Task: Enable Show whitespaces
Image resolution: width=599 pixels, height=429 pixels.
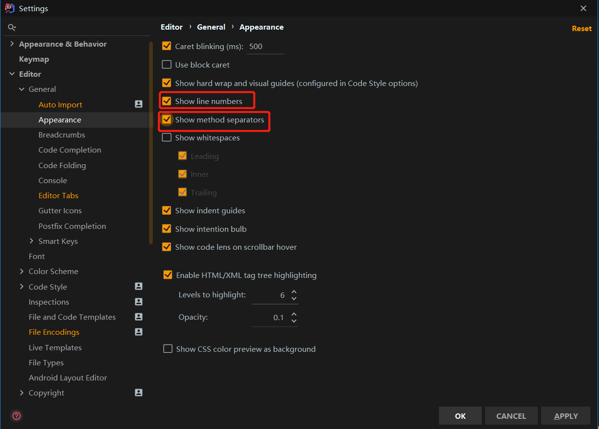Action: 167,137
